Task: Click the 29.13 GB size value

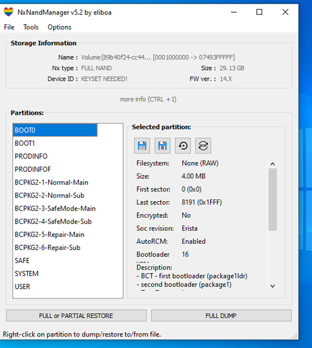Action: click(232, 68)
